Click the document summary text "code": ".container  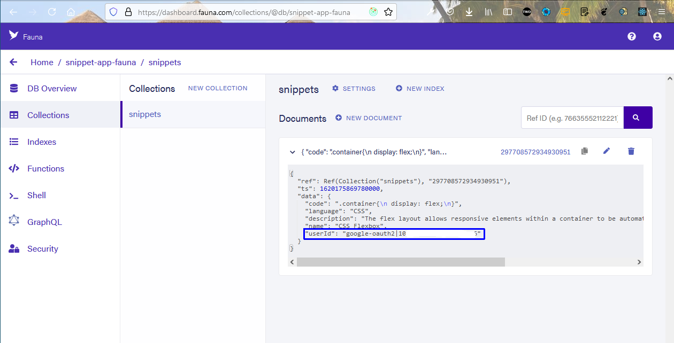[374, 152]
